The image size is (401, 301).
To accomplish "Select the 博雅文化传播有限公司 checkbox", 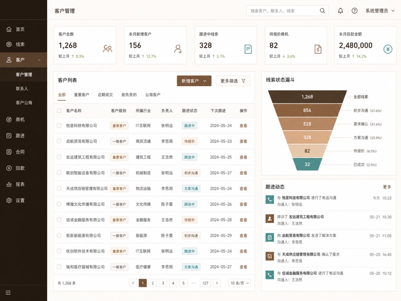I will click(59, 204).
